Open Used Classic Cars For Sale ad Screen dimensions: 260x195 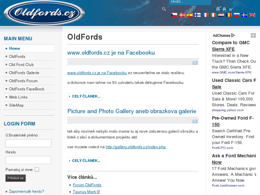click(234, 84)
